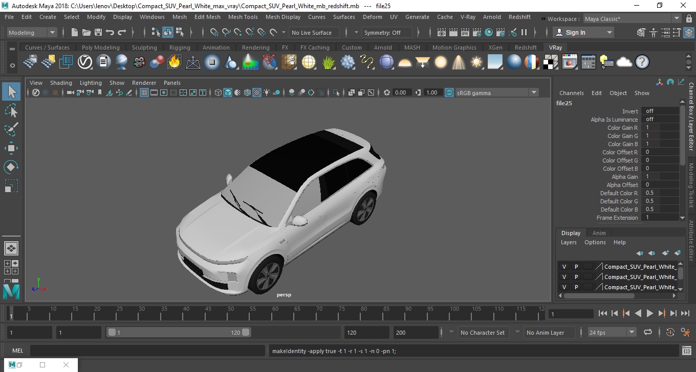
Task: Toggle viewport grid display icon
Action: 144,92
